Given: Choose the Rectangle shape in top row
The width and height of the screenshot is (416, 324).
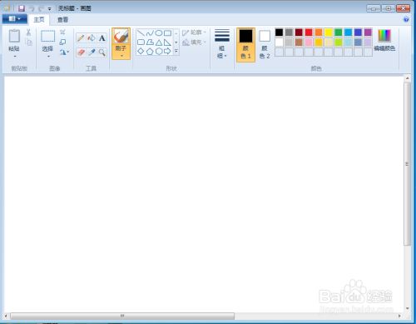Looking at the screenshot, I should tap(167, 33).
